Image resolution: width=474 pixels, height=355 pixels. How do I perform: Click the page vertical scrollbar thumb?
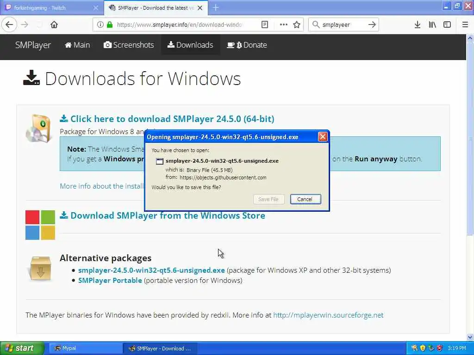tap(470, 138)
